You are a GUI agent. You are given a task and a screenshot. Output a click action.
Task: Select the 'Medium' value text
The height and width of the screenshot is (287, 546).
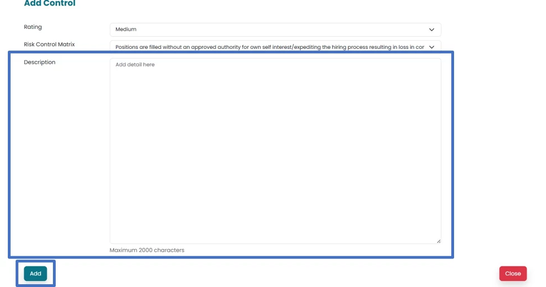126,29
